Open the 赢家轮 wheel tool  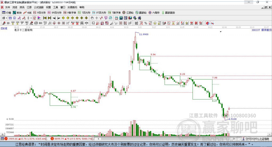(x=141, y=13)
